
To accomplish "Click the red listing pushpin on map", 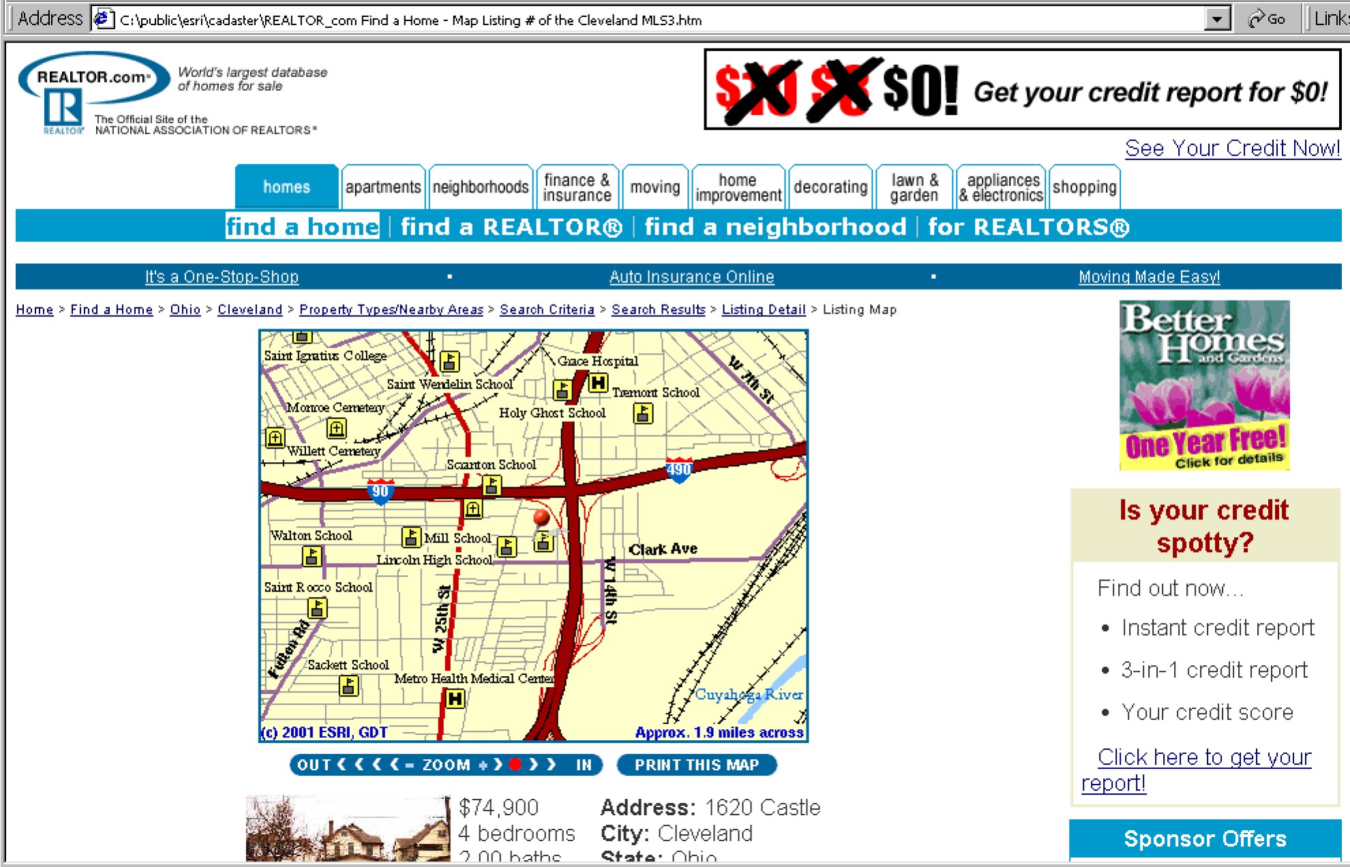I will click(541, 518).
